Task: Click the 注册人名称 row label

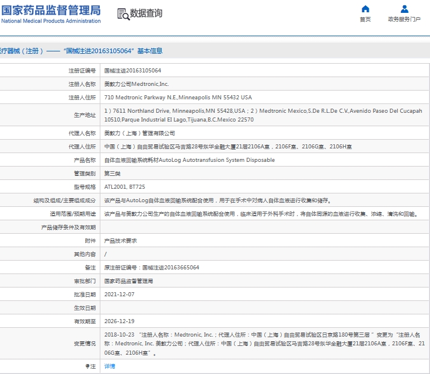Action: coord(82,84)
